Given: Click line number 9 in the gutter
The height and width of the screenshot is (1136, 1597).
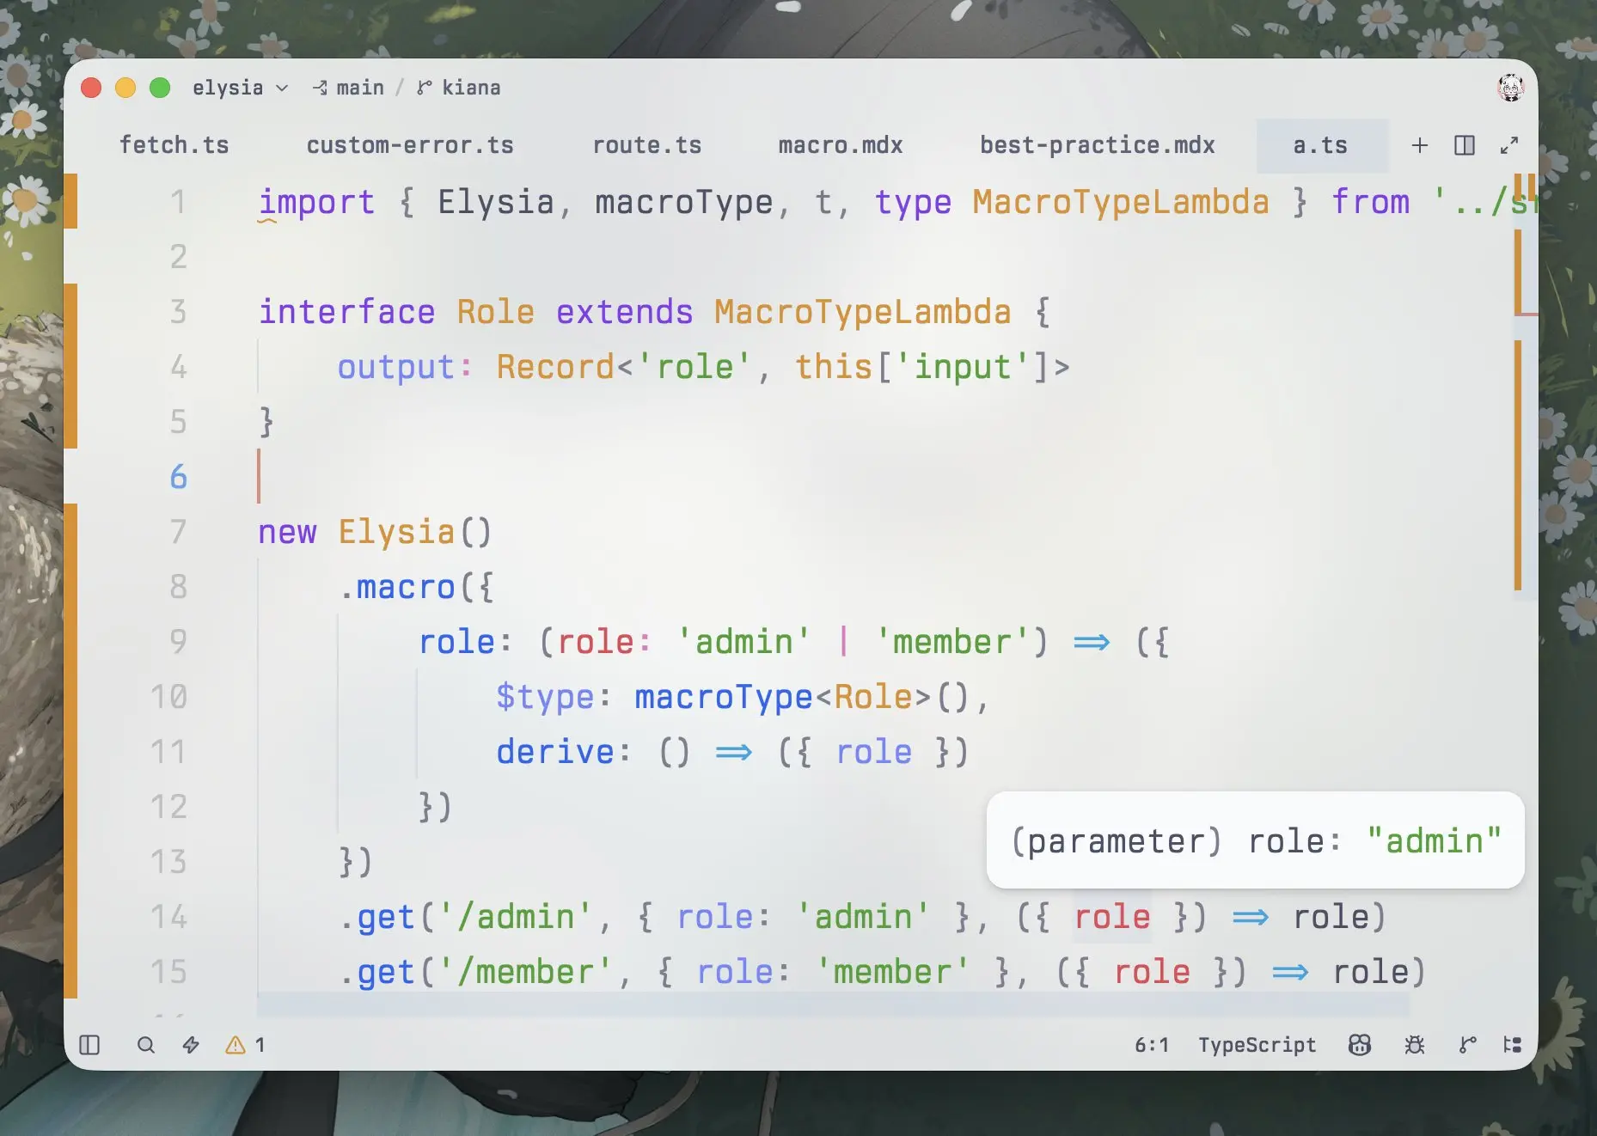Looking at the screenshot, I should [x=178, y=642].
